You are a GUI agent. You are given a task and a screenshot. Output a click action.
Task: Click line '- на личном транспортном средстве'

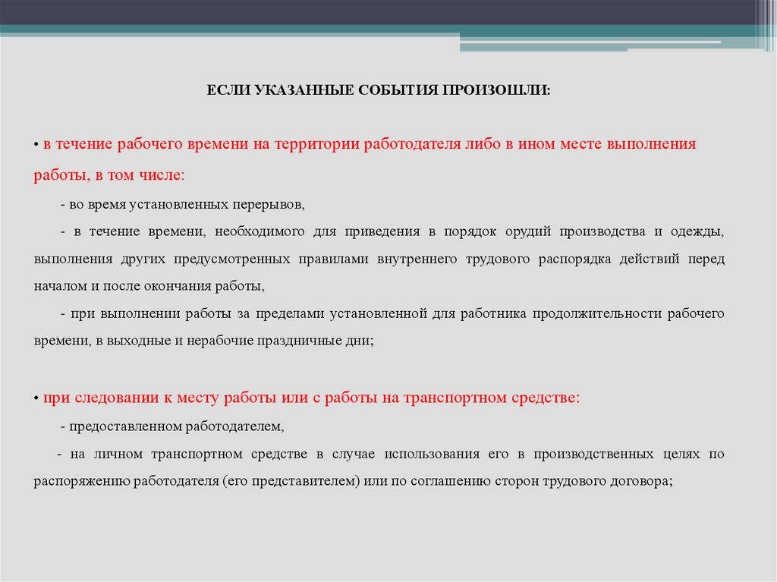point(391,454)
